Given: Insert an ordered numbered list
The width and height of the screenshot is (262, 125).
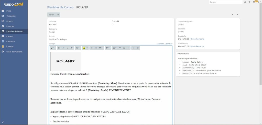Looking at the screenshot, I should (96, 48).
